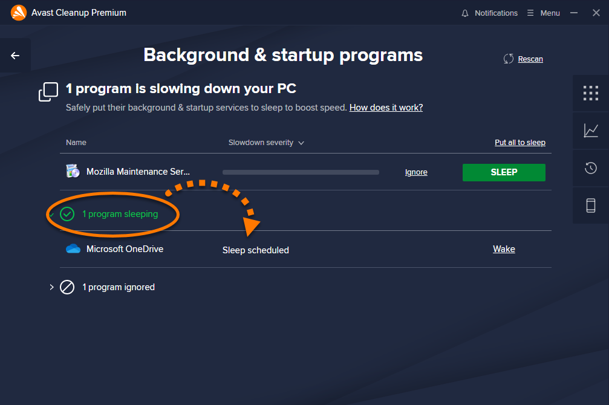Viewport: 609px width, 405px height.
Task: Click the back arrow button
Action: (x=15, y=56)
